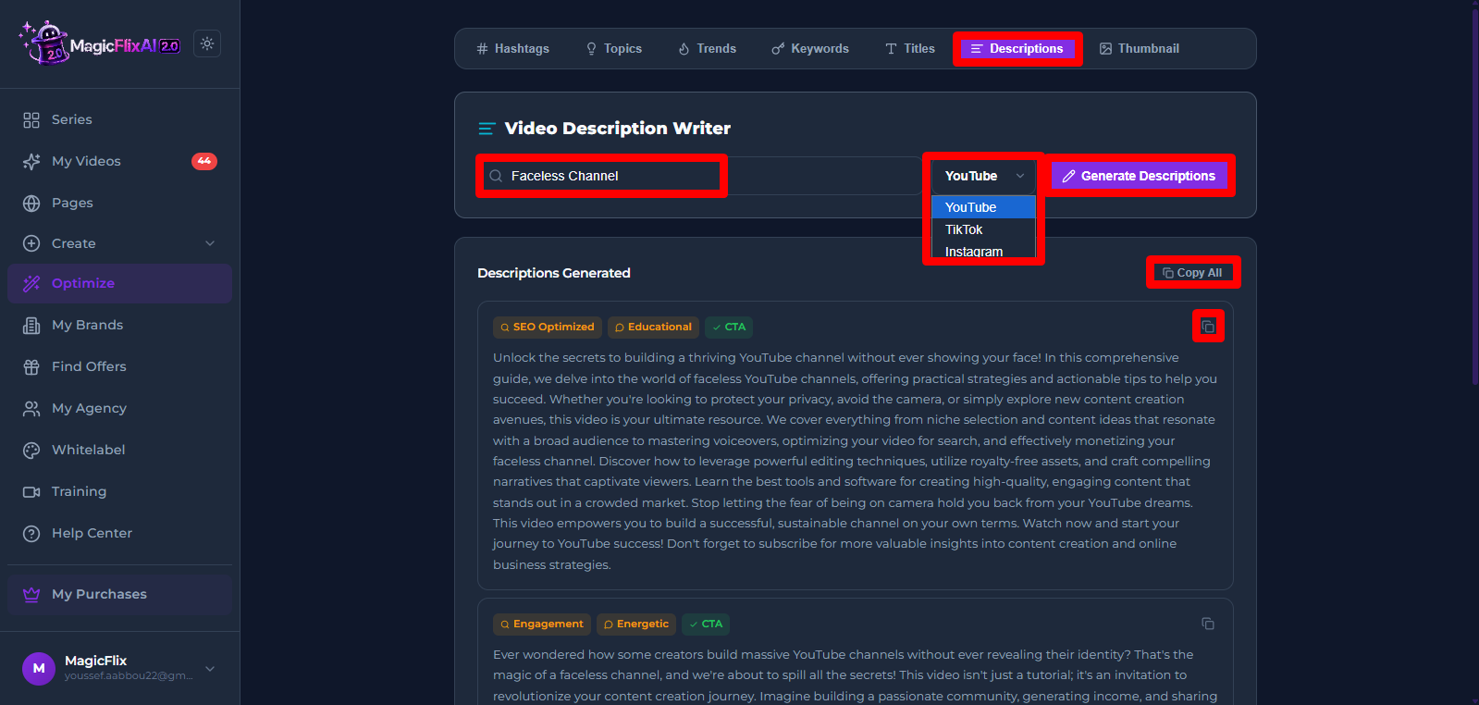
Task: Switch to the Topics tab
Action: coord(613,48)
